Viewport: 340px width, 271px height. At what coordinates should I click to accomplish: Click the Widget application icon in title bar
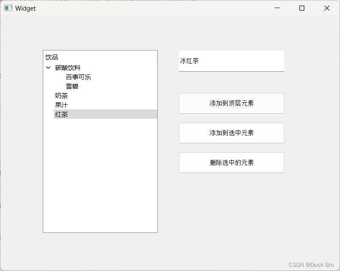click(8, 8)
